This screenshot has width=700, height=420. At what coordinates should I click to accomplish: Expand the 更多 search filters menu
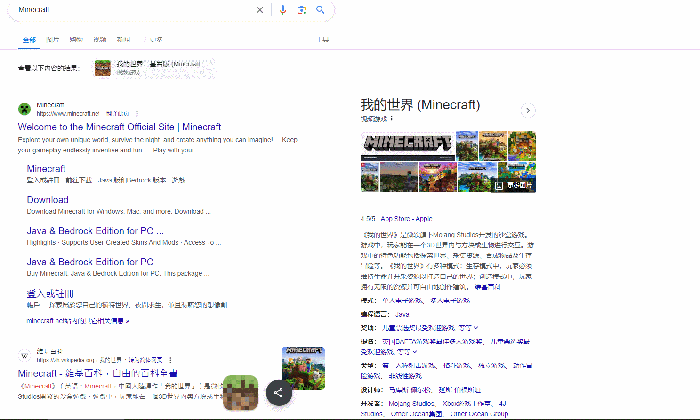pyautogui.click(x=153, y=40)
